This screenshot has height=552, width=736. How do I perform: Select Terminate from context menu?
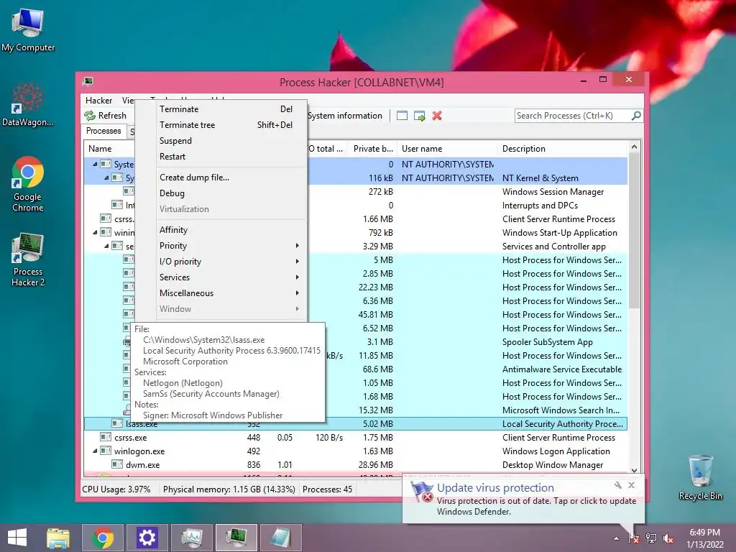click(x=229, y=109)
